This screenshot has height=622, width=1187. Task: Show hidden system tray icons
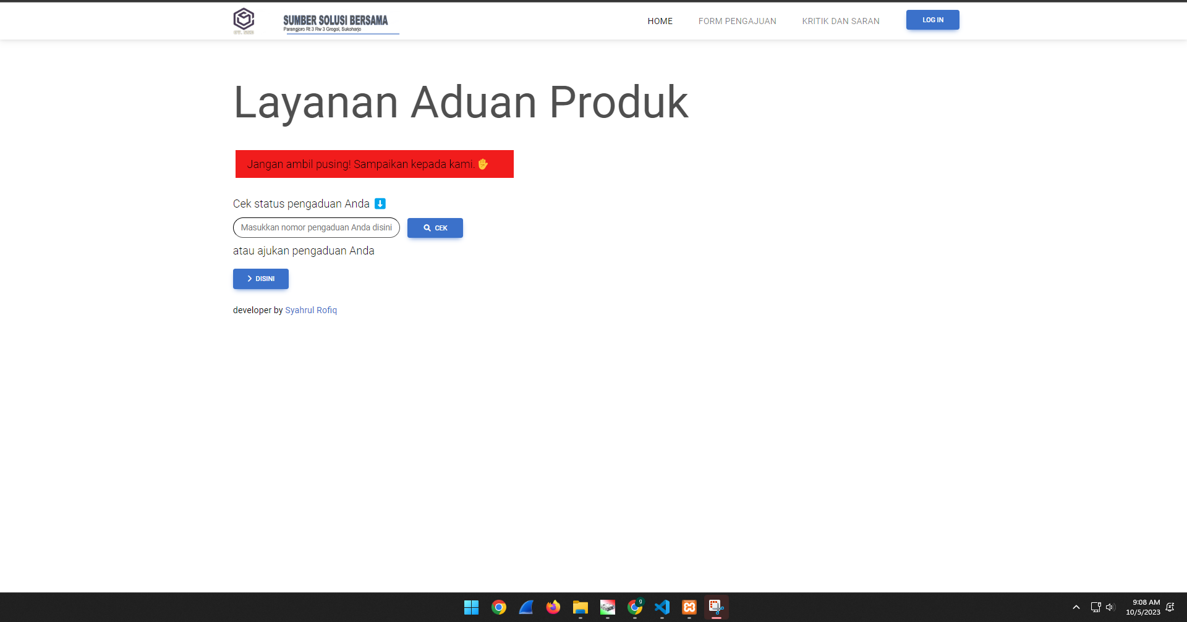(x=1076, y=607)
